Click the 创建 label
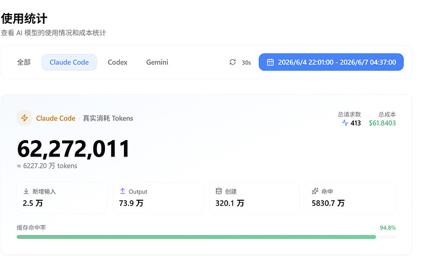Image resolution: width=421 pixels, height=263 pixels. tap(231, 192)
